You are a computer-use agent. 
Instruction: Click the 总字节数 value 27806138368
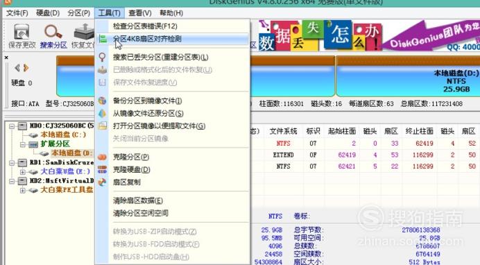[x=421, y=230]
